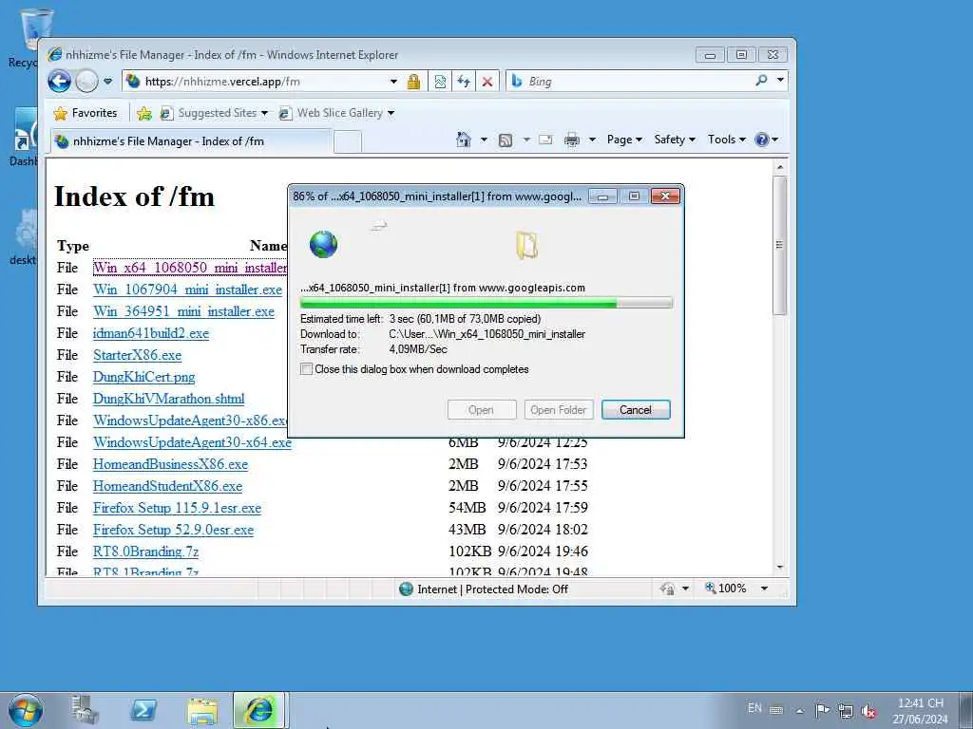Open Suggested Sites dropdown
Image resolution: width=973 pixels, height=729 pixels.
[214, 113]
